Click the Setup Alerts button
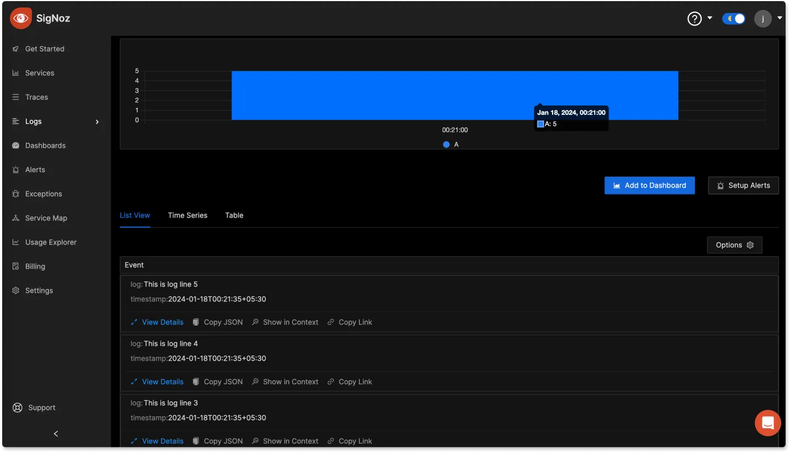This screenshot has height=453, width=790. pos(743,185)
